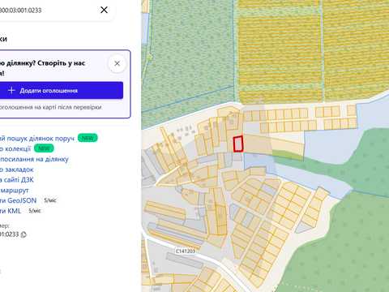Open the nearby parcels search link
The width and height of the screenshot is (389, 292).
click(x=37, y=139)
